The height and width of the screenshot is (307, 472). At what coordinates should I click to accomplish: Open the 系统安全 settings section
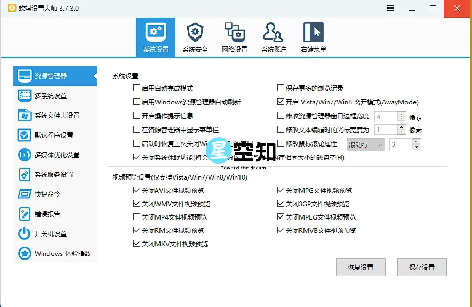tap(195, 36)
